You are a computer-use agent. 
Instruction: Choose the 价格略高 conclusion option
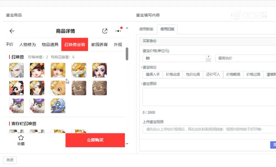pos(233,74)
